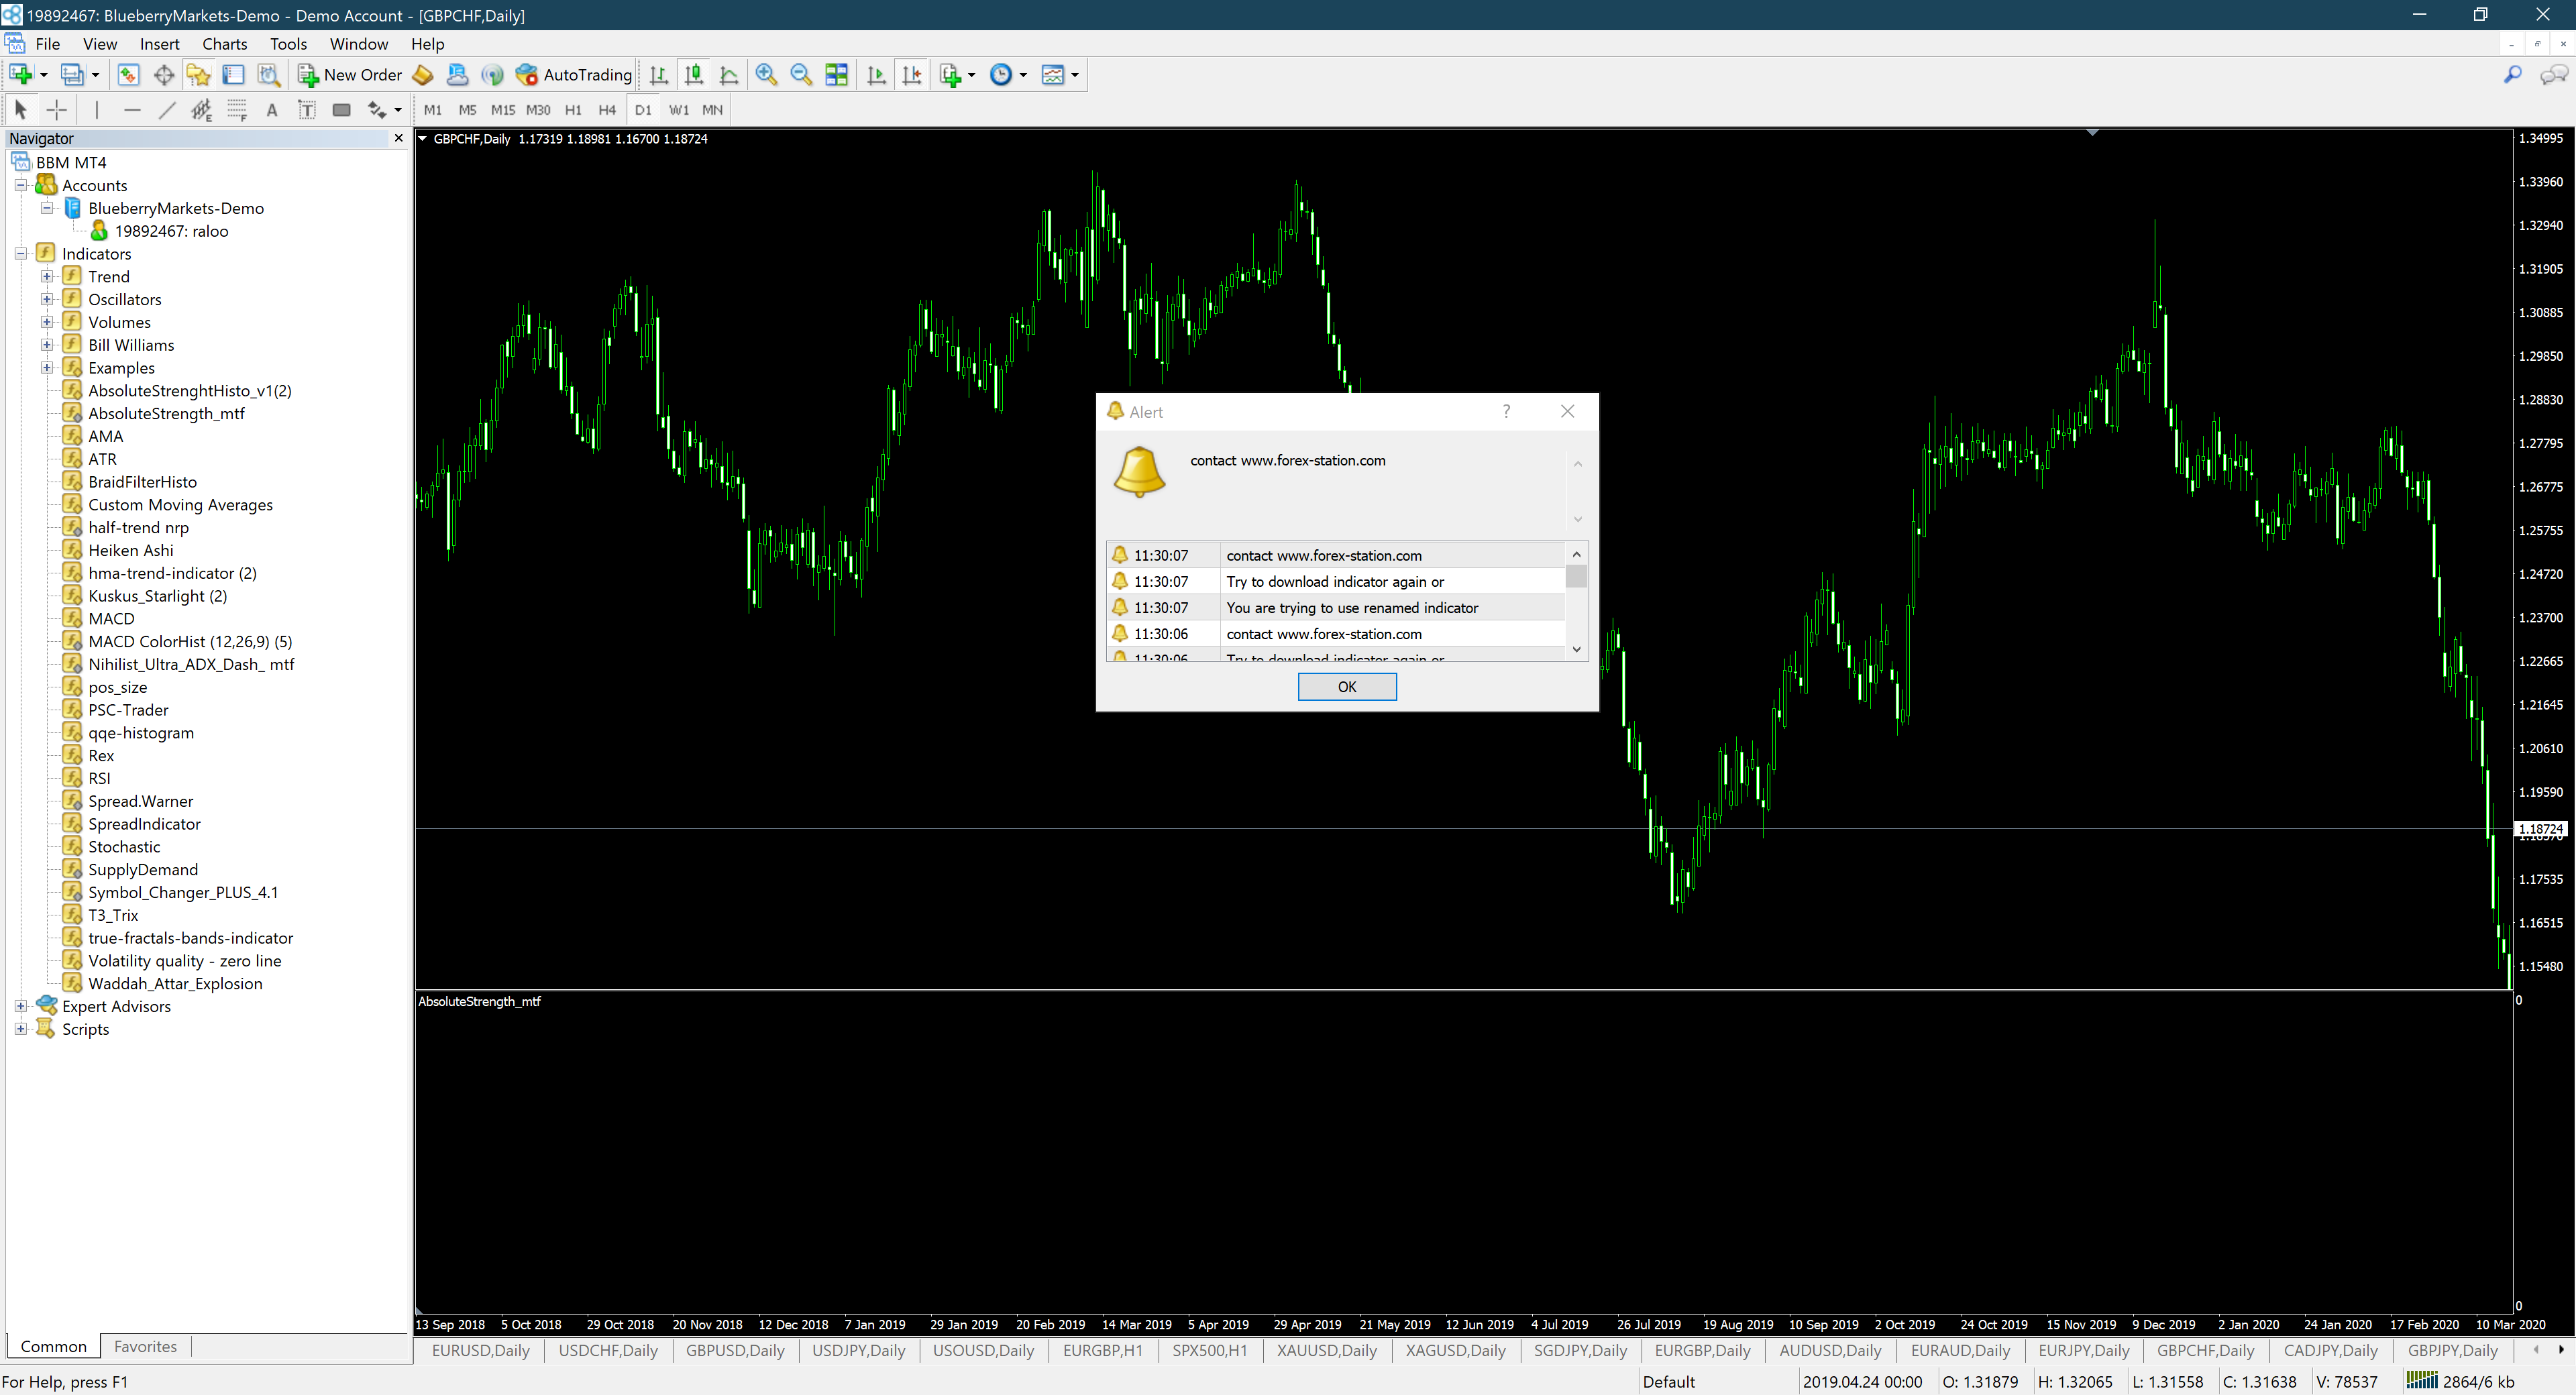Expand the Oscillators indicator folder
Viewport: 2576px width, 1395px height.
46,299
